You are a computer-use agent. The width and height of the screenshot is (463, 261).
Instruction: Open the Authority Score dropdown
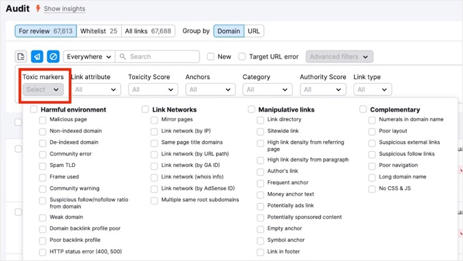point(323,89)
